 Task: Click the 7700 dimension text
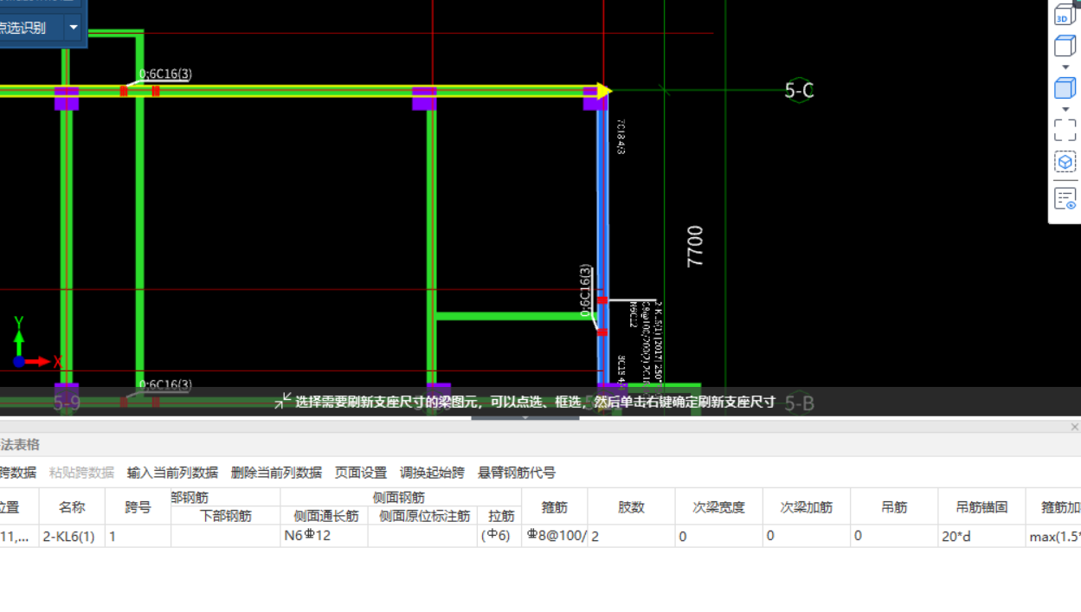(695, 247)
